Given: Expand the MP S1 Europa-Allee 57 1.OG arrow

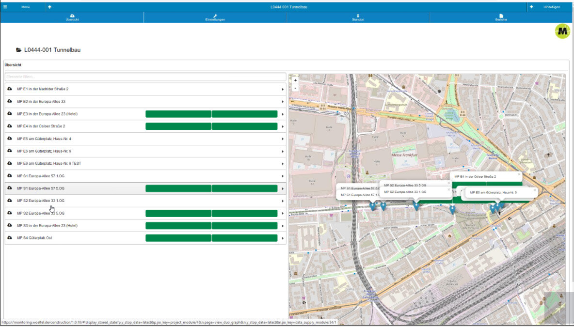Looking at the screenshot, I should pyautogui.click(x=283, y=176).
